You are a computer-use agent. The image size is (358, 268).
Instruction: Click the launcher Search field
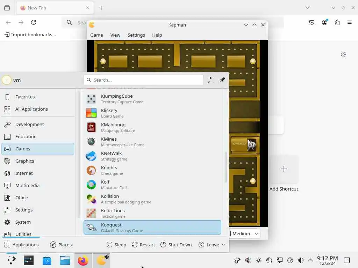[143, 80]
